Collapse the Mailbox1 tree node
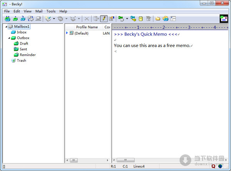Viewport: 231px width, 171px height. pyautogui.click(x=6, y=27)
